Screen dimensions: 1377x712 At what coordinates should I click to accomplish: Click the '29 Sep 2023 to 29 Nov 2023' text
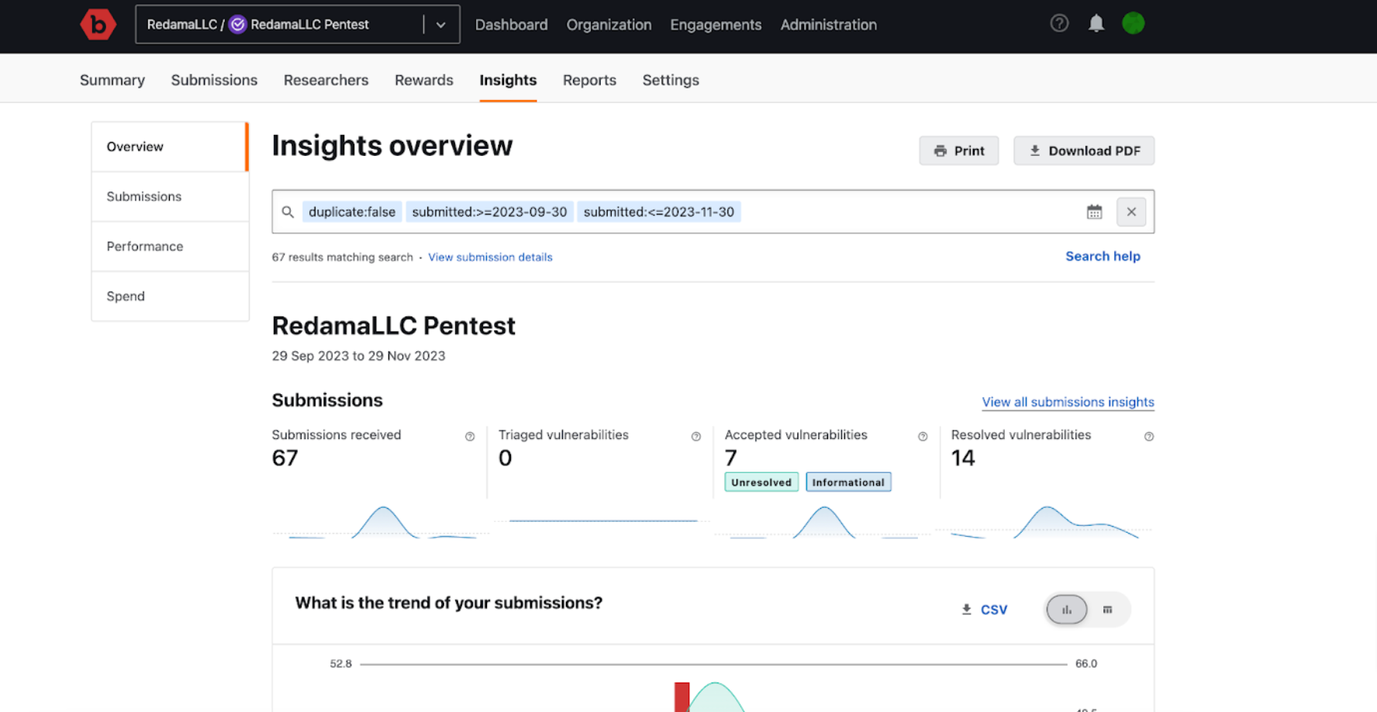[x=358, y=356]
